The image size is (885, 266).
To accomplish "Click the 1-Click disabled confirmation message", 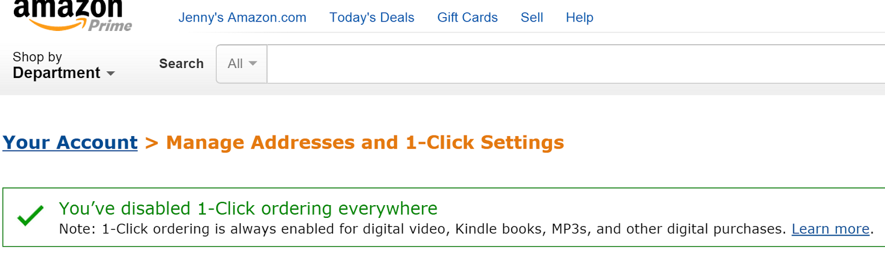I will (x=248, y=208).
